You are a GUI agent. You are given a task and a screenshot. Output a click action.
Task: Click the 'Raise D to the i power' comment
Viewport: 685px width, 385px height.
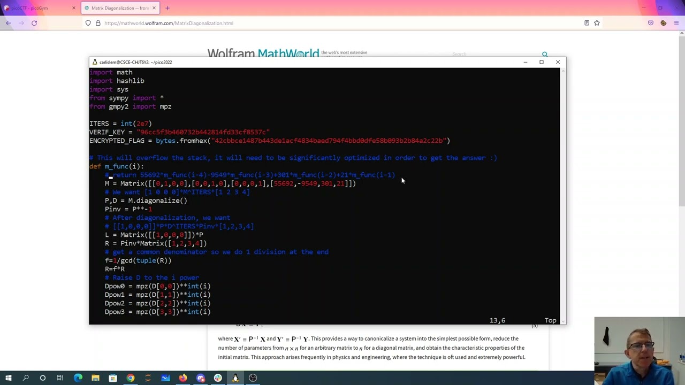pos(152,278)
